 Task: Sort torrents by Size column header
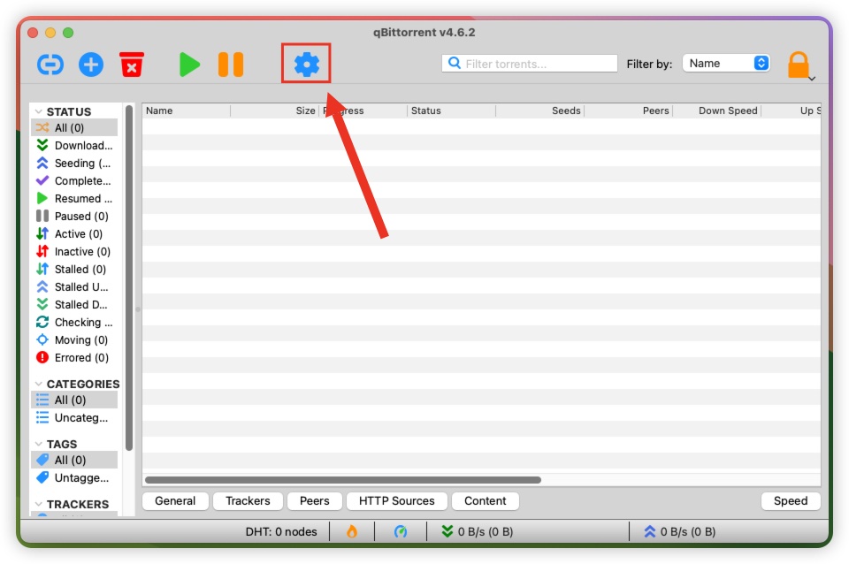pyautogui.click(x=274, y=111)
